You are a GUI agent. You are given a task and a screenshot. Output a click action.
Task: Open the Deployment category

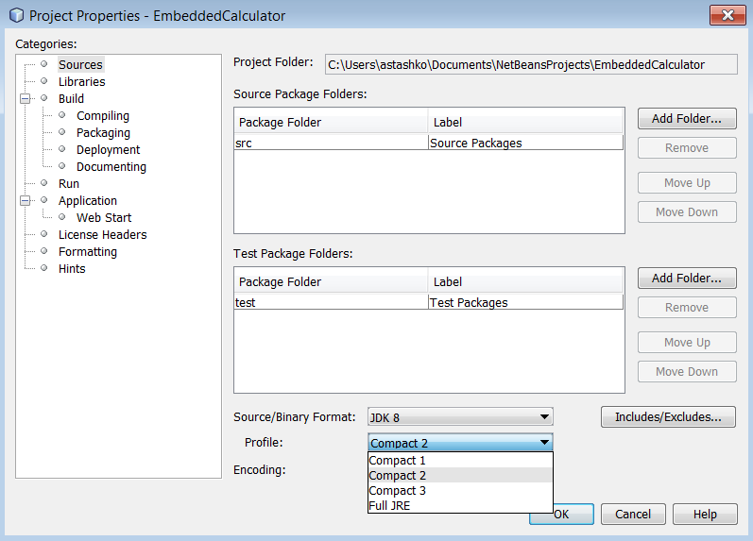108,150
